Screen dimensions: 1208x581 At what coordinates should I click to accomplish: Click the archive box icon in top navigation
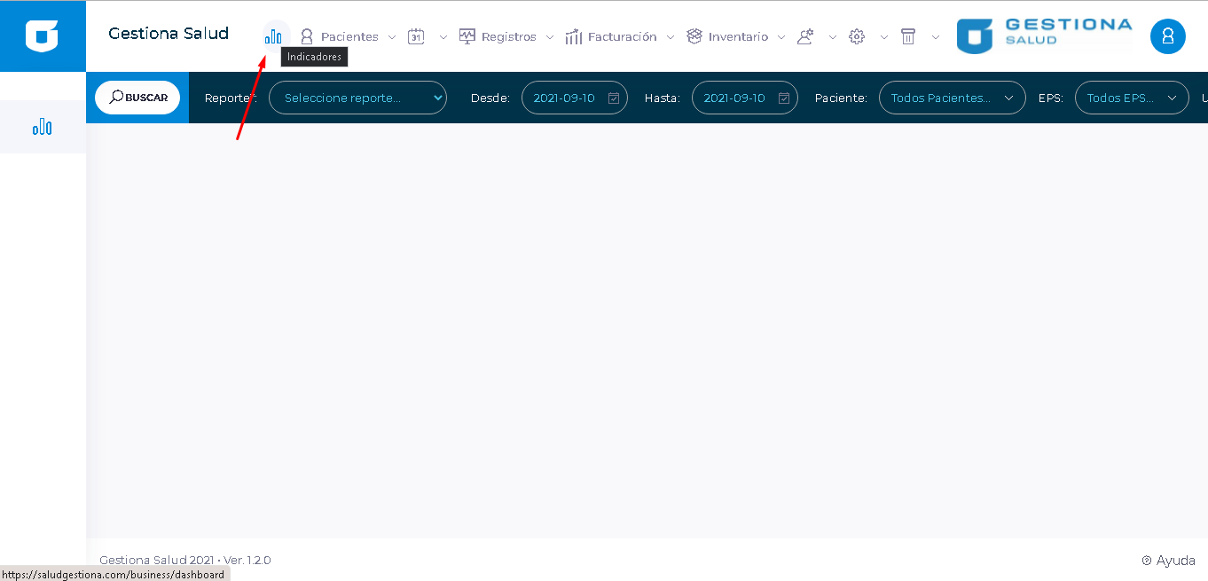tap(908, 36)
